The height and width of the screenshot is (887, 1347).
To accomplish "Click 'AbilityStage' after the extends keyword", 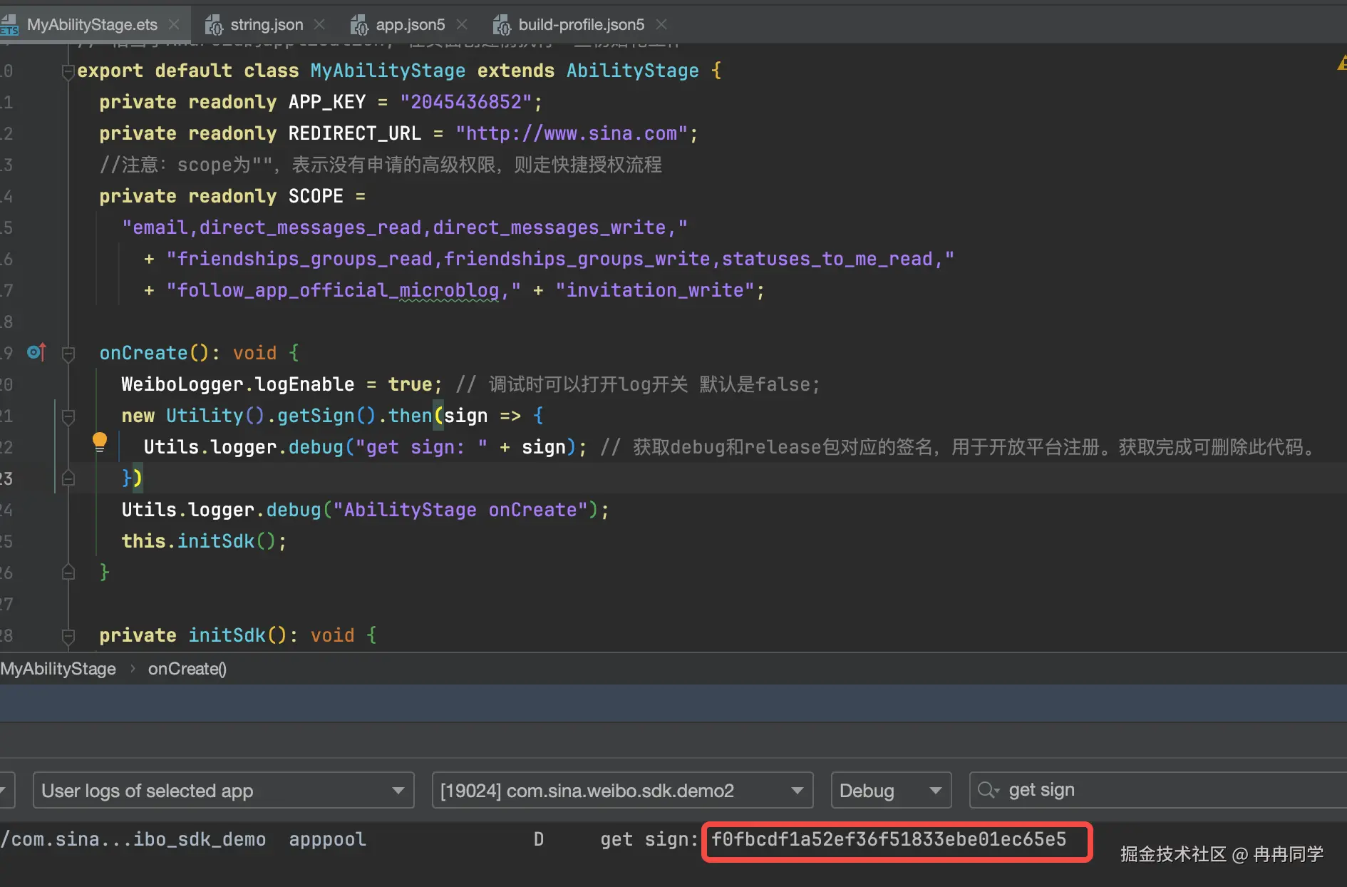I will point(633,71).
